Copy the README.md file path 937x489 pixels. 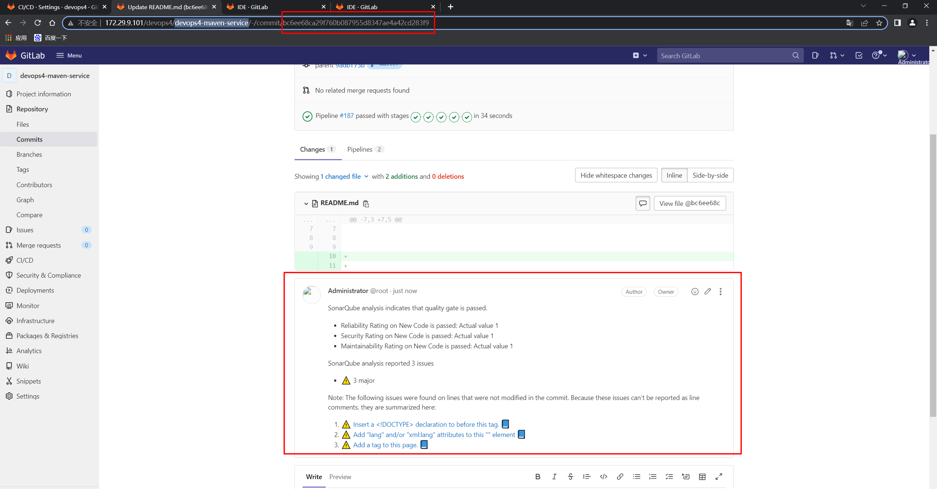[x=366, y=203]
